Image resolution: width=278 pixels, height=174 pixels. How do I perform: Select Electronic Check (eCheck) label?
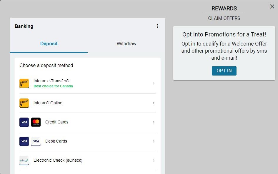pyautogui.click(x=58, y=160)
